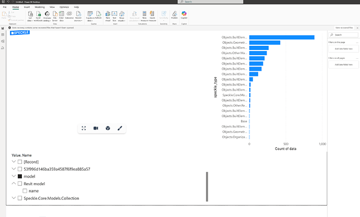The height and width of the screenshot is (217, 360).
Task: Insert a Text box
Action: (114, 16)
